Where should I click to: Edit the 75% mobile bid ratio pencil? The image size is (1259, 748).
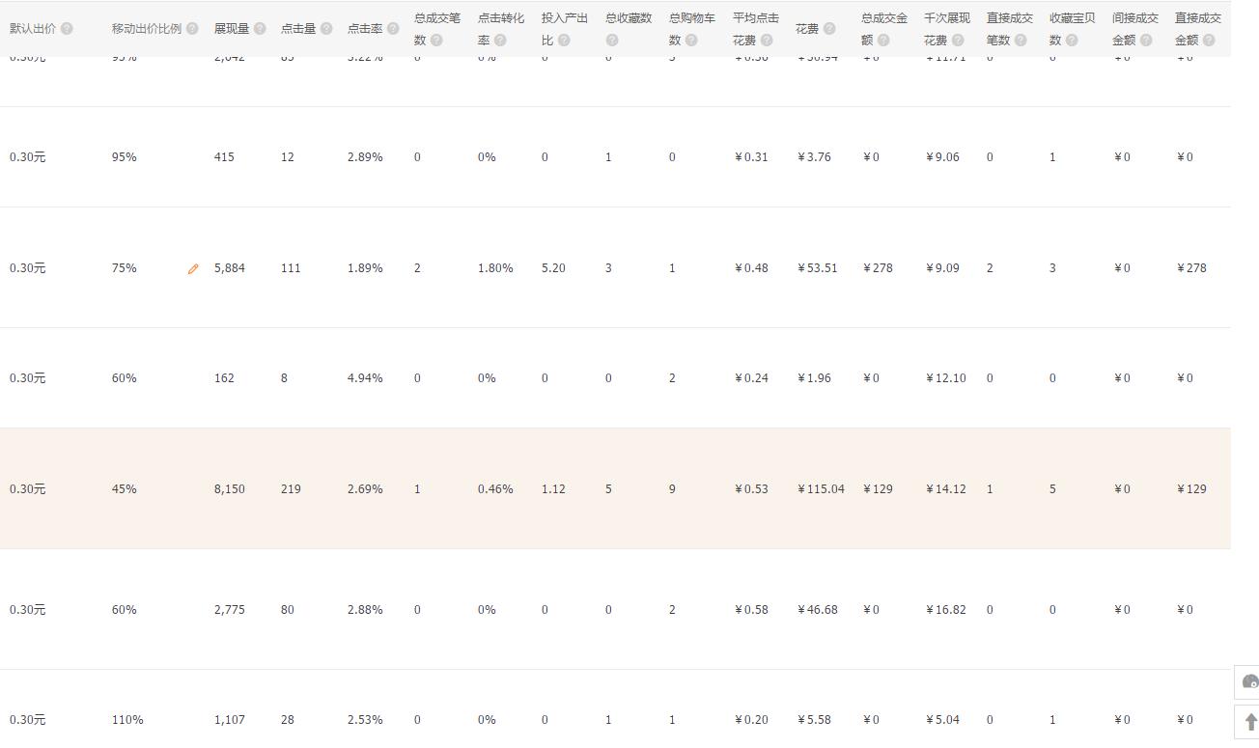[193, 269]
